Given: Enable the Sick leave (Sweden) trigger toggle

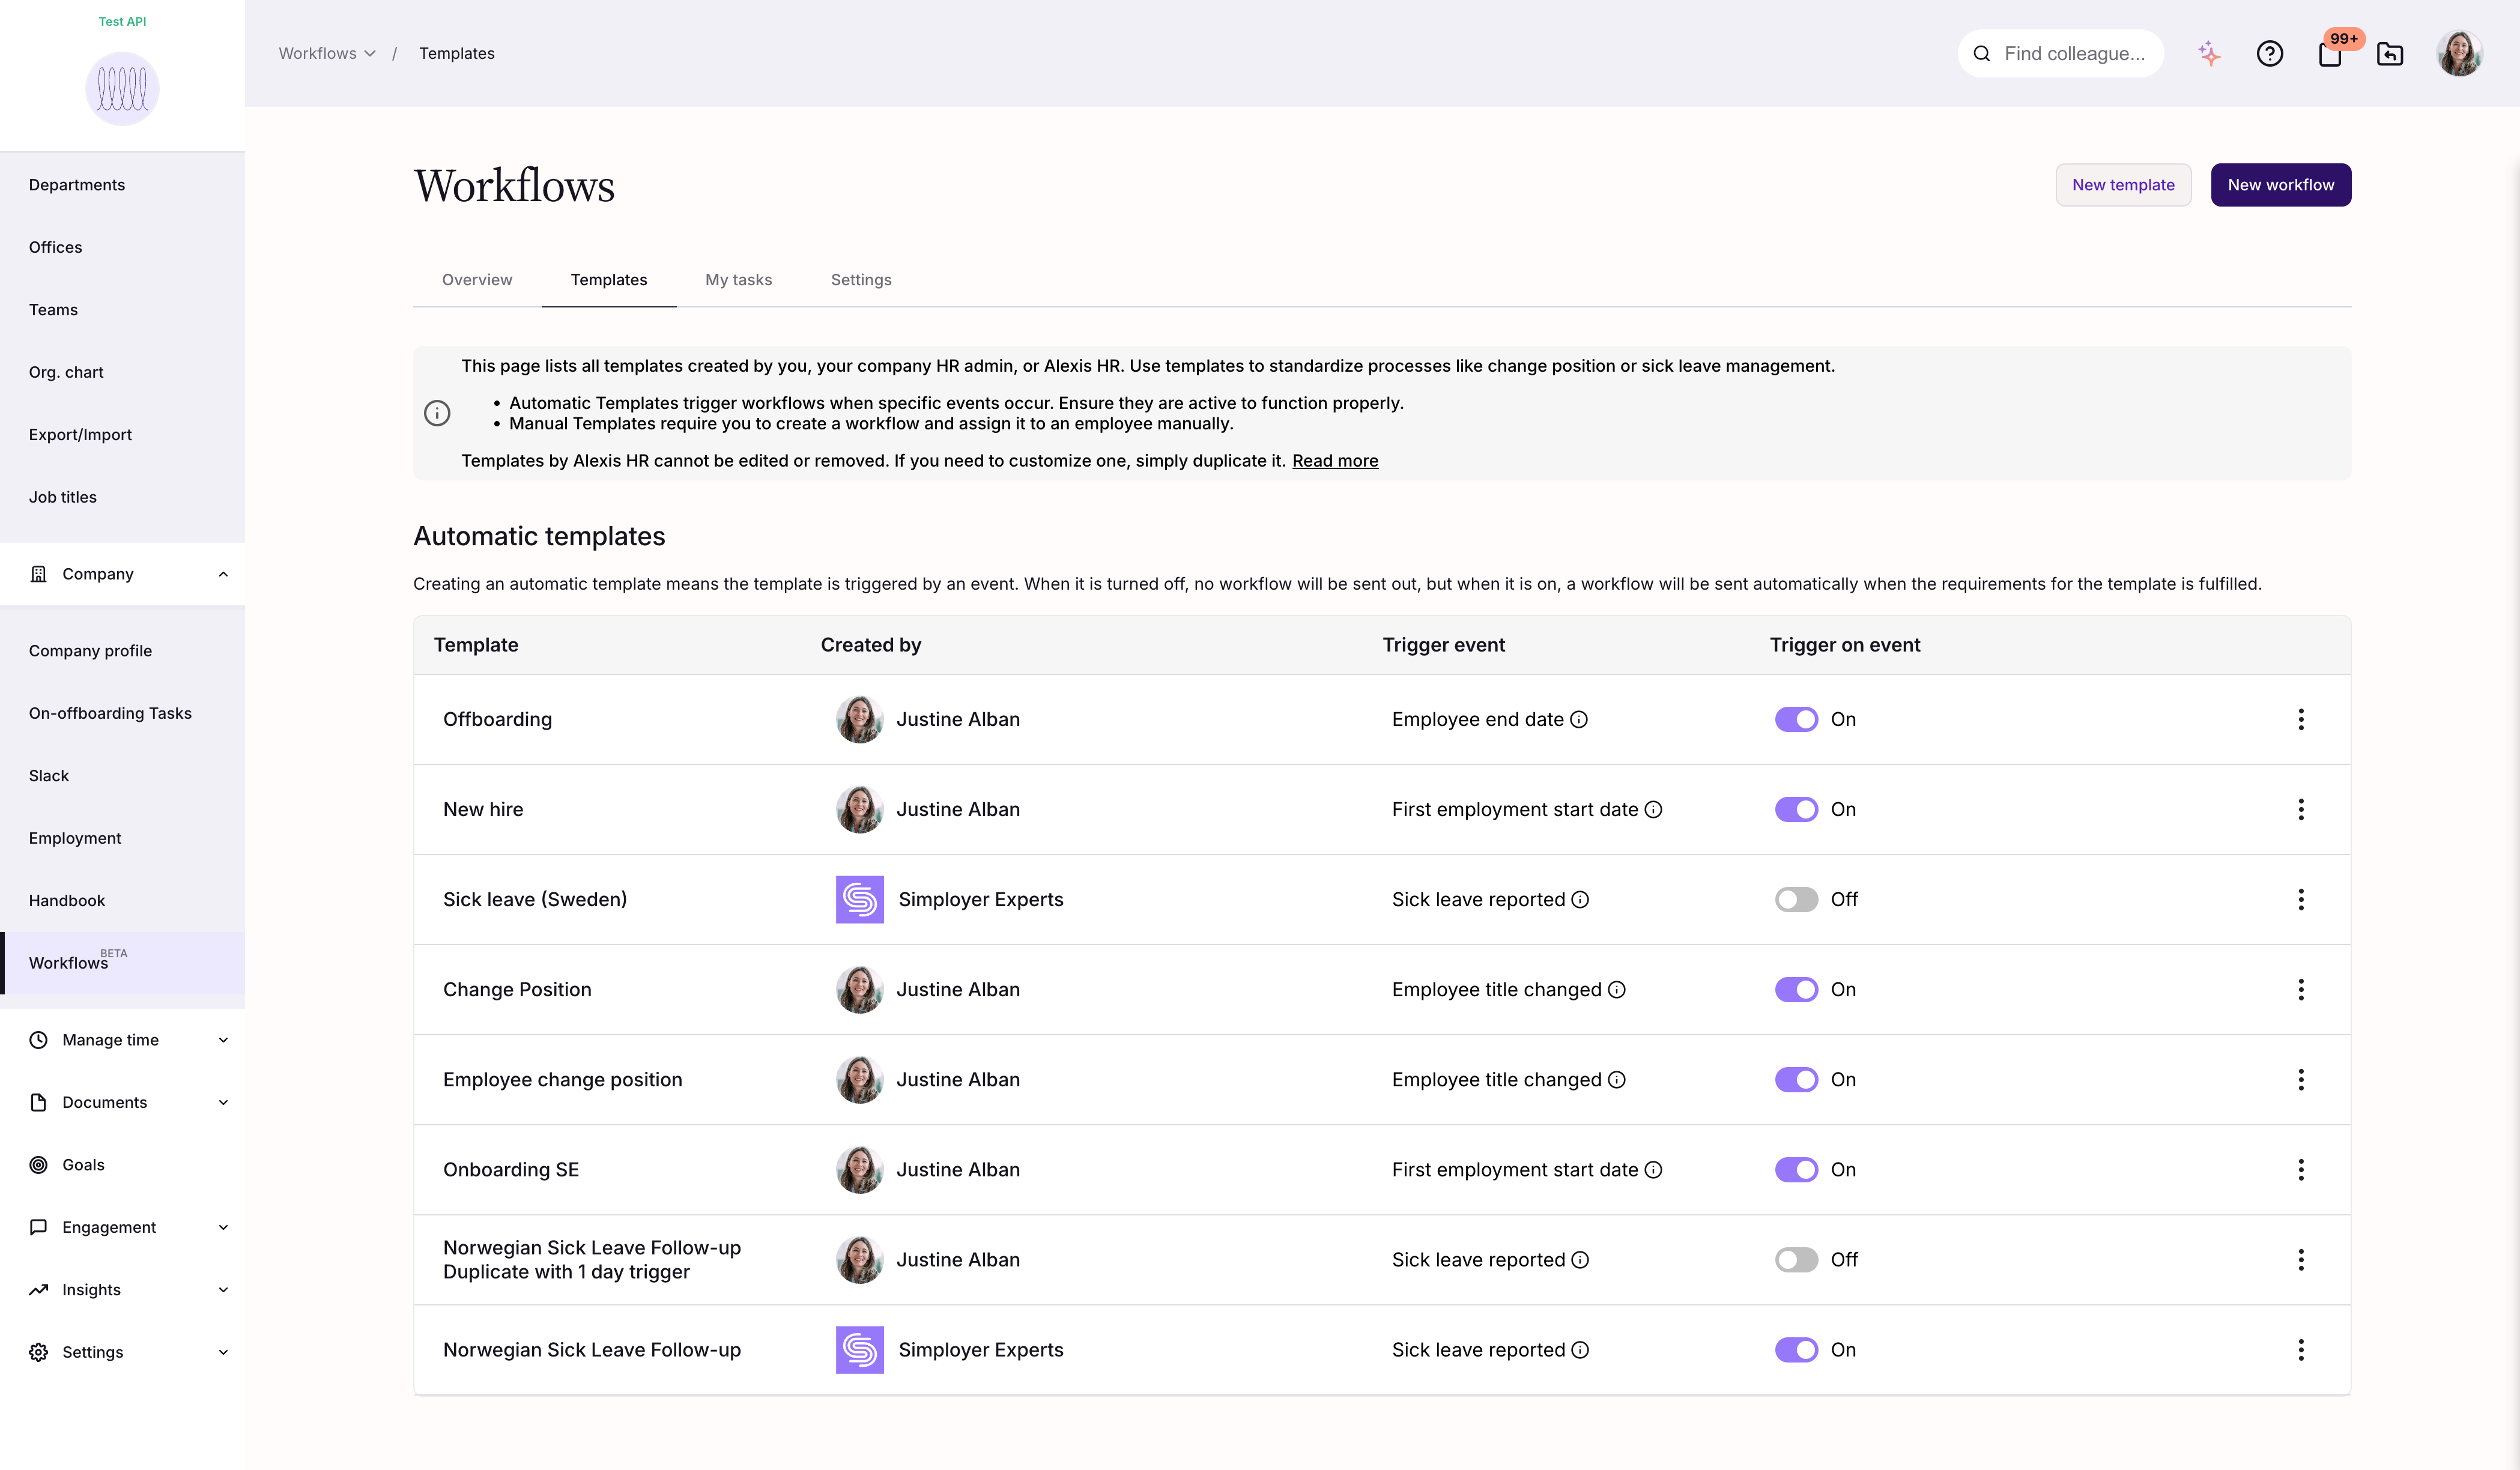Looking at the screenshot, I should click(1796, 899).
